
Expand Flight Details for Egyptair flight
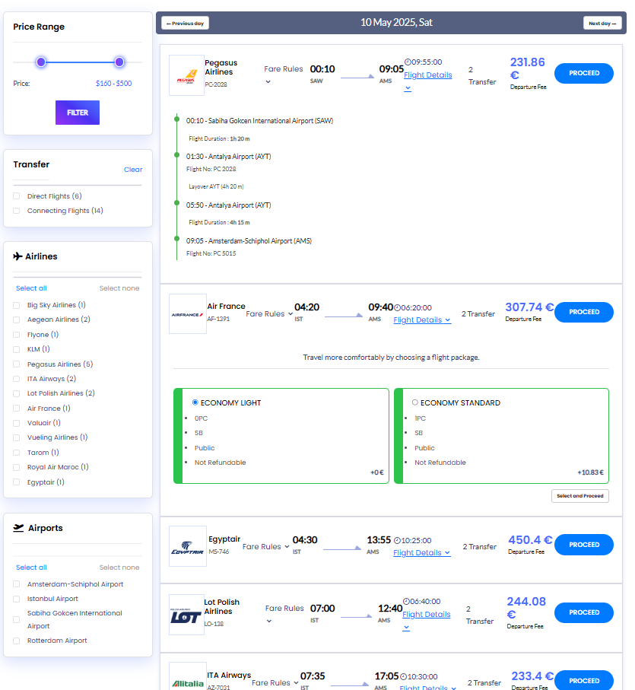pos(422,553)
